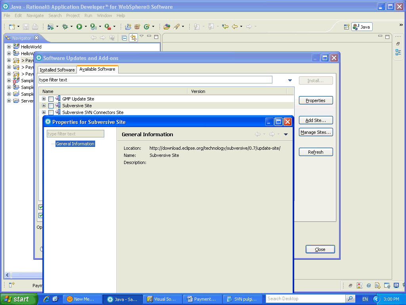
Task: Click filter text field in Available Software
Action: [x=155, y=80]
